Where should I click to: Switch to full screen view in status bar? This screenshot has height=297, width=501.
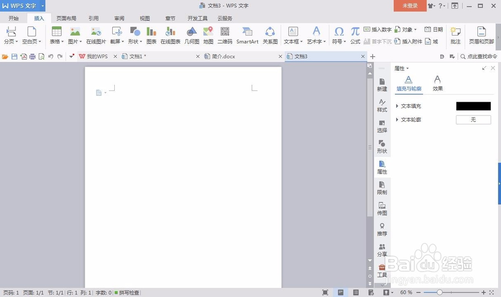[x=325, y=292]
